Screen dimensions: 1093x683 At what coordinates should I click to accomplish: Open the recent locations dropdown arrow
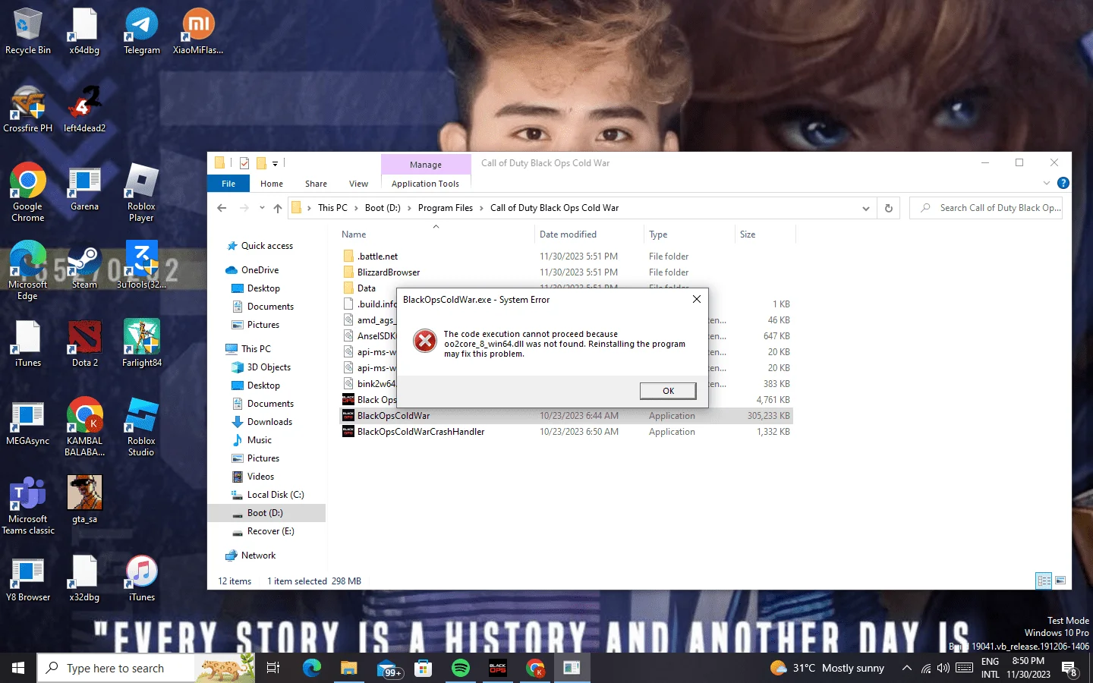click(x=262, y=208)
